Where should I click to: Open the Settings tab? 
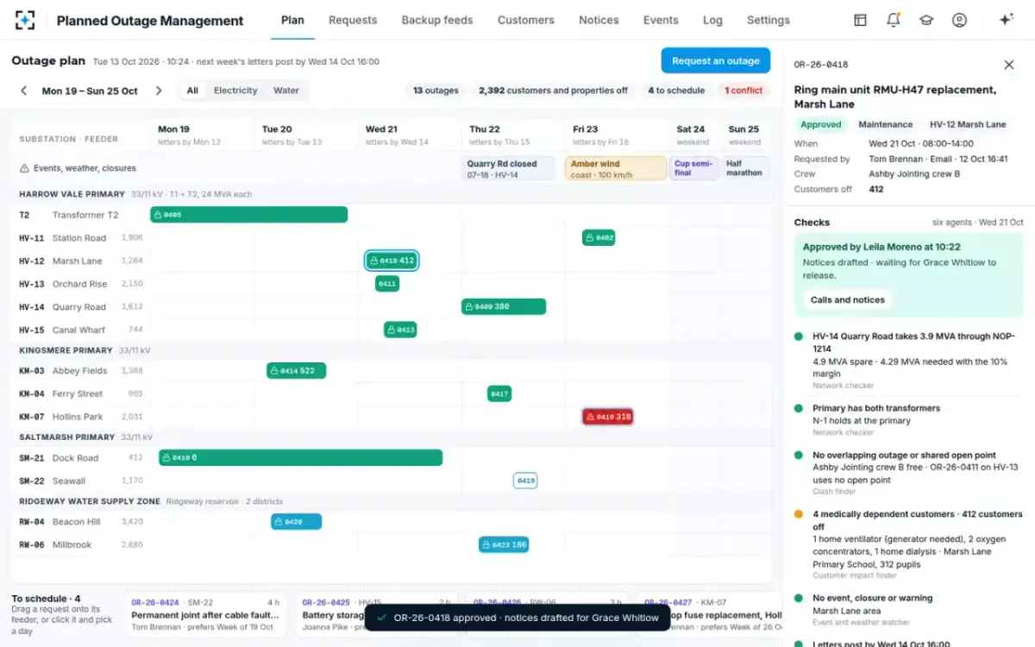tap(768, 20)
